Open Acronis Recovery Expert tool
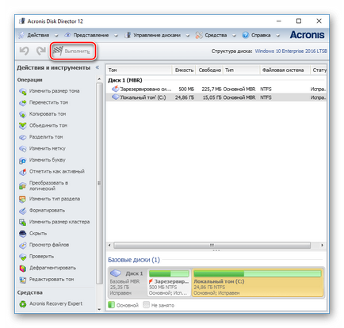Viewport: 344px width, 328px height. [55, 303]
